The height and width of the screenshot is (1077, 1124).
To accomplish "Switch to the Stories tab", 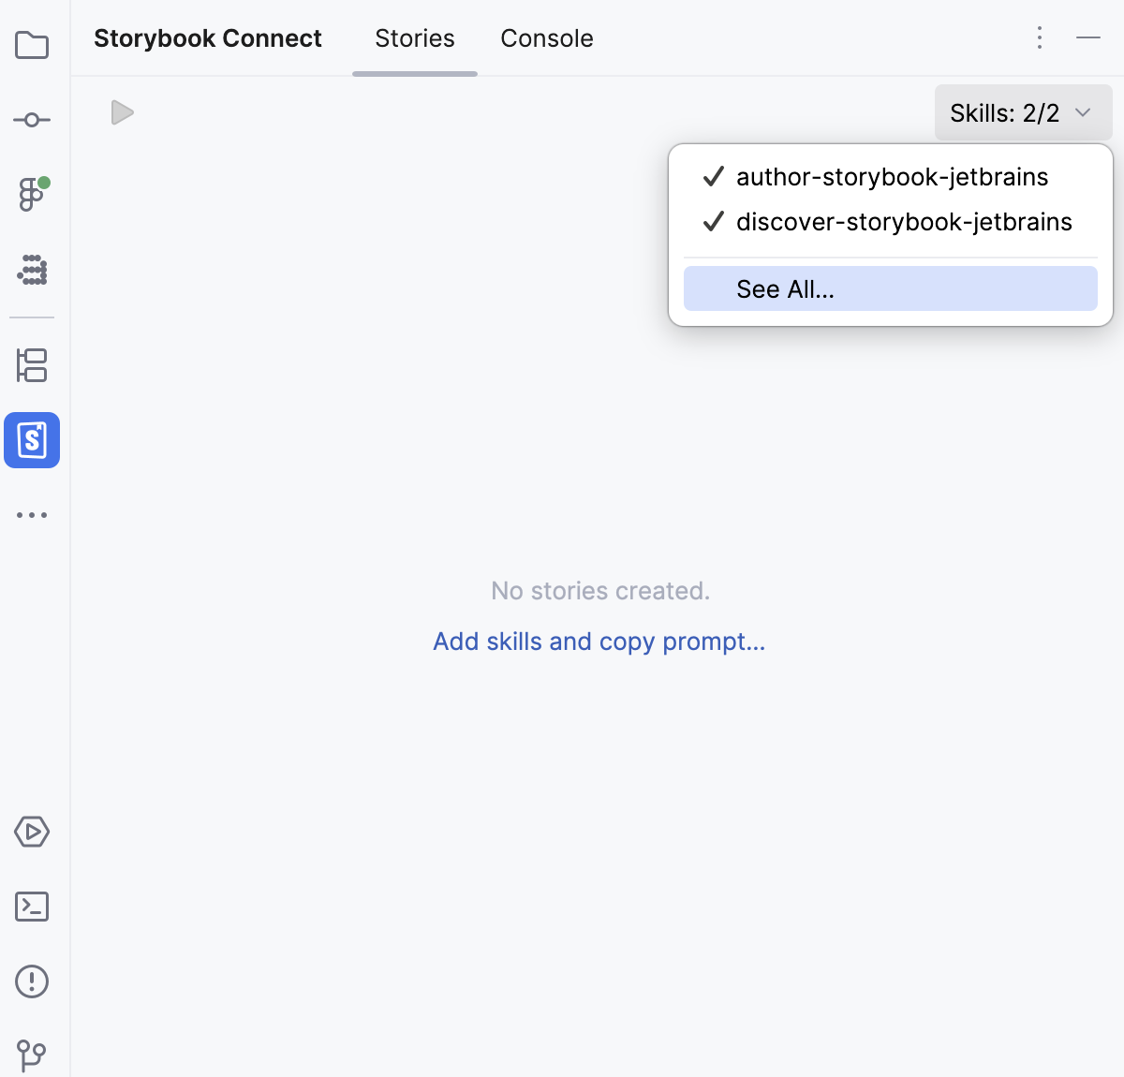I will coord(415,38).
